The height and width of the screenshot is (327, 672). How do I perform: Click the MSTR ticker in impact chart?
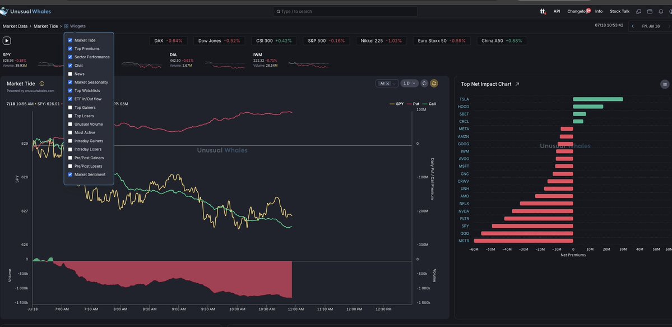pos(464,241)
